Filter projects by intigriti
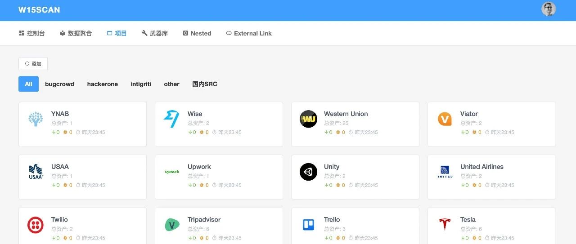The image size is (576, 244). coord(141,84)
